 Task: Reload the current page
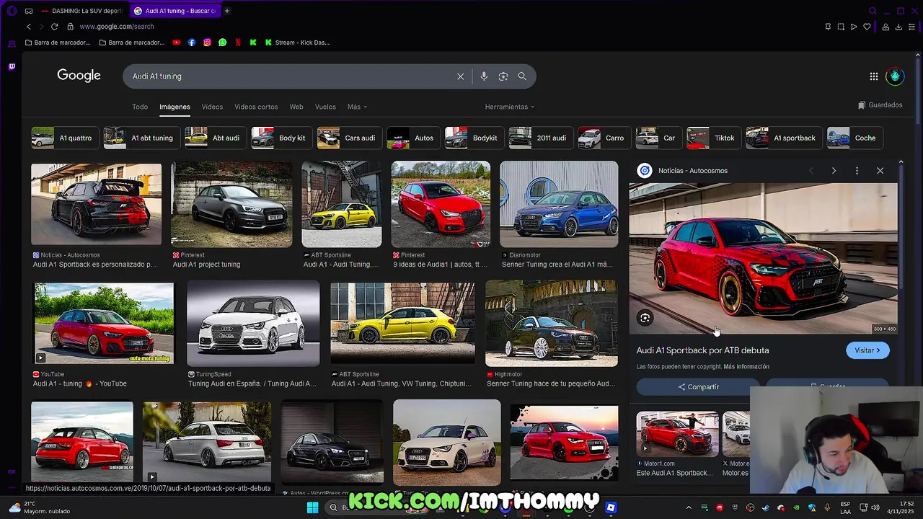(x=54, y=27)
